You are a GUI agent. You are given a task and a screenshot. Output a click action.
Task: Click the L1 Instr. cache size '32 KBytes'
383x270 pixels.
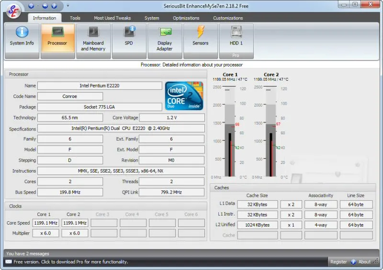click(x=258, y=215)
